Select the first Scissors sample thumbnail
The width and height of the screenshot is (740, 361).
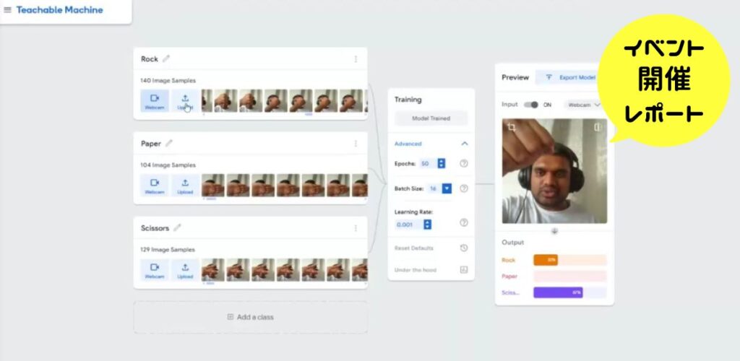click(x=213, y=269)
